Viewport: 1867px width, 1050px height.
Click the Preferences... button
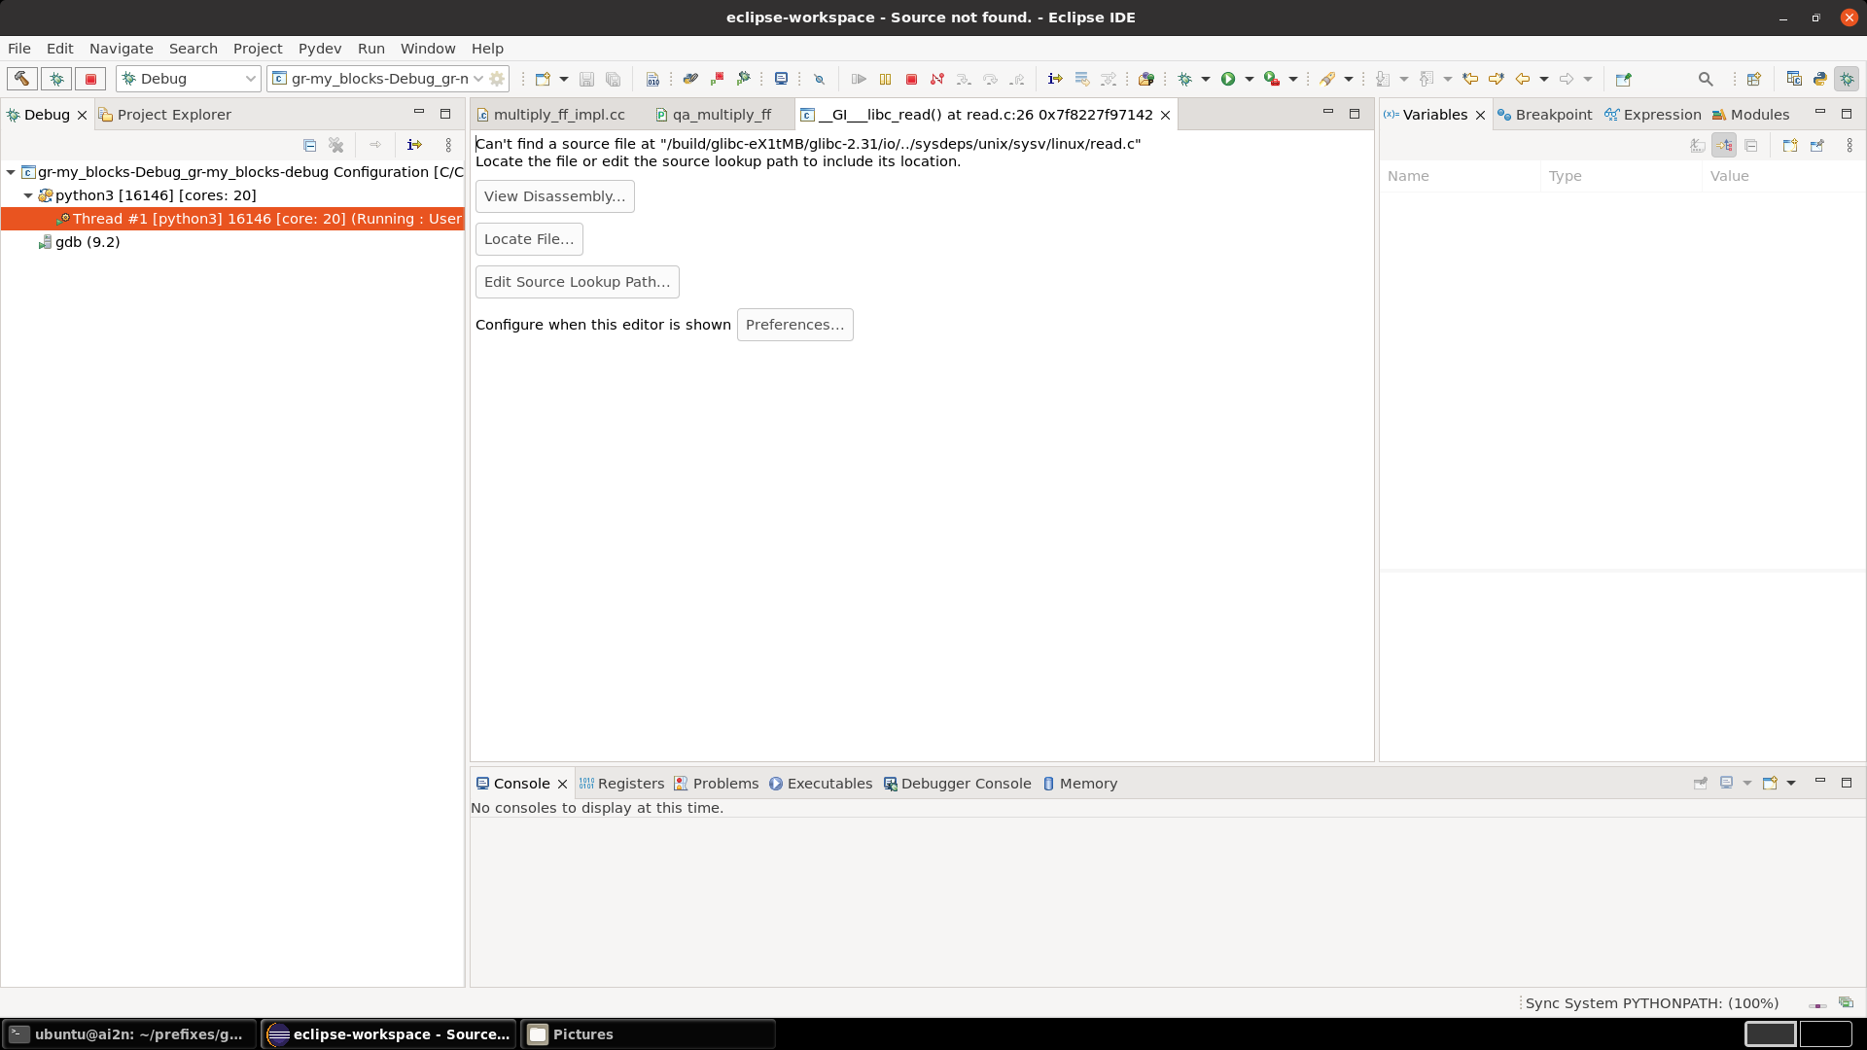click(794, 325)
